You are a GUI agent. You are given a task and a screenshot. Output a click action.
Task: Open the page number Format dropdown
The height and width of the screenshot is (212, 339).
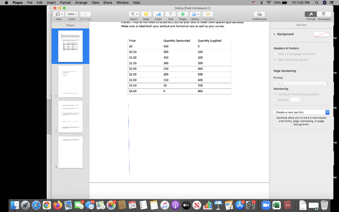301,83
